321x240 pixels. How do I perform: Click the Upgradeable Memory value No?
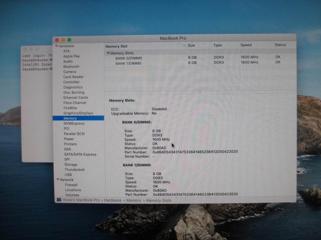coord(154,113)
